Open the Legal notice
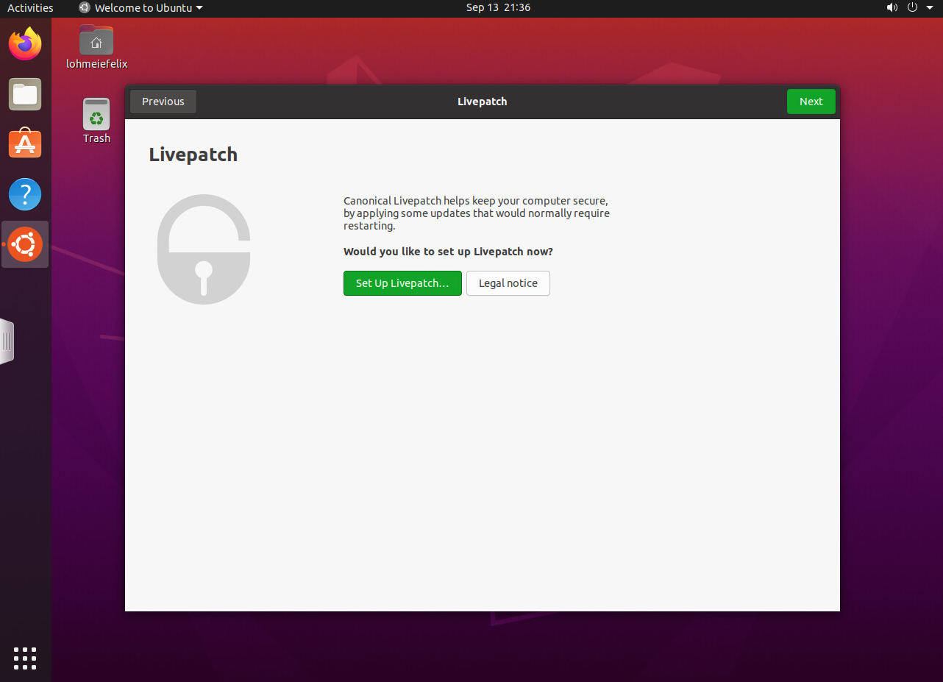Viewport: 943px width, 682px height. click(x=508, y=283)
